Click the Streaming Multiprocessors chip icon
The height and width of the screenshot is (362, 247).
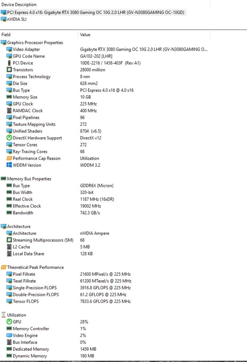(x=9, y=240)
